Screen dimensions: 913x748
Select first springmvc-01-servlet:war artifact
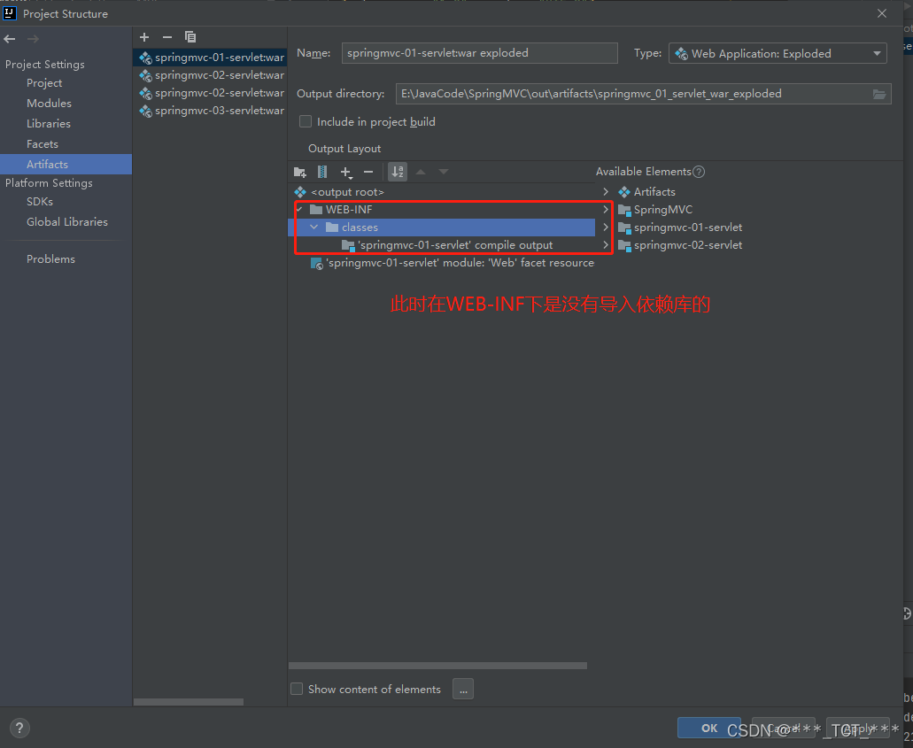pyautogui.click(x=210, y=57)
